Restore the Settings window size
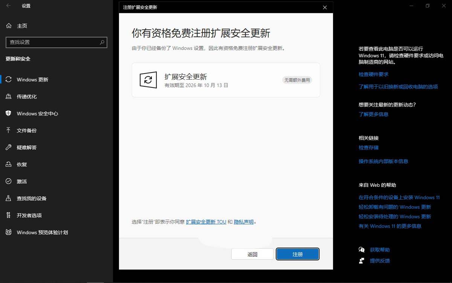This screenshot has width=452, height=283. click(x=428, y=6)
